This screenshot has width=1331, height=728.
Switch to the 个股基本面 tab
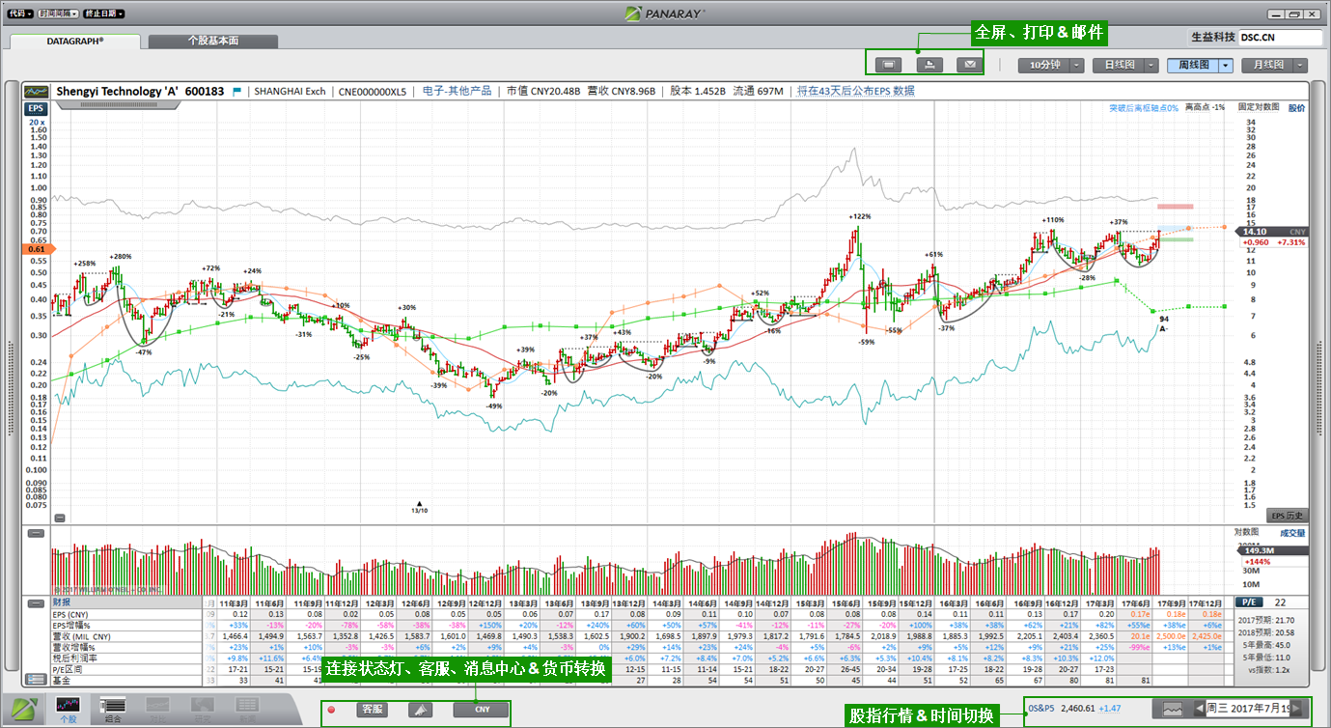pyautogui.click(x=212, y=42)
